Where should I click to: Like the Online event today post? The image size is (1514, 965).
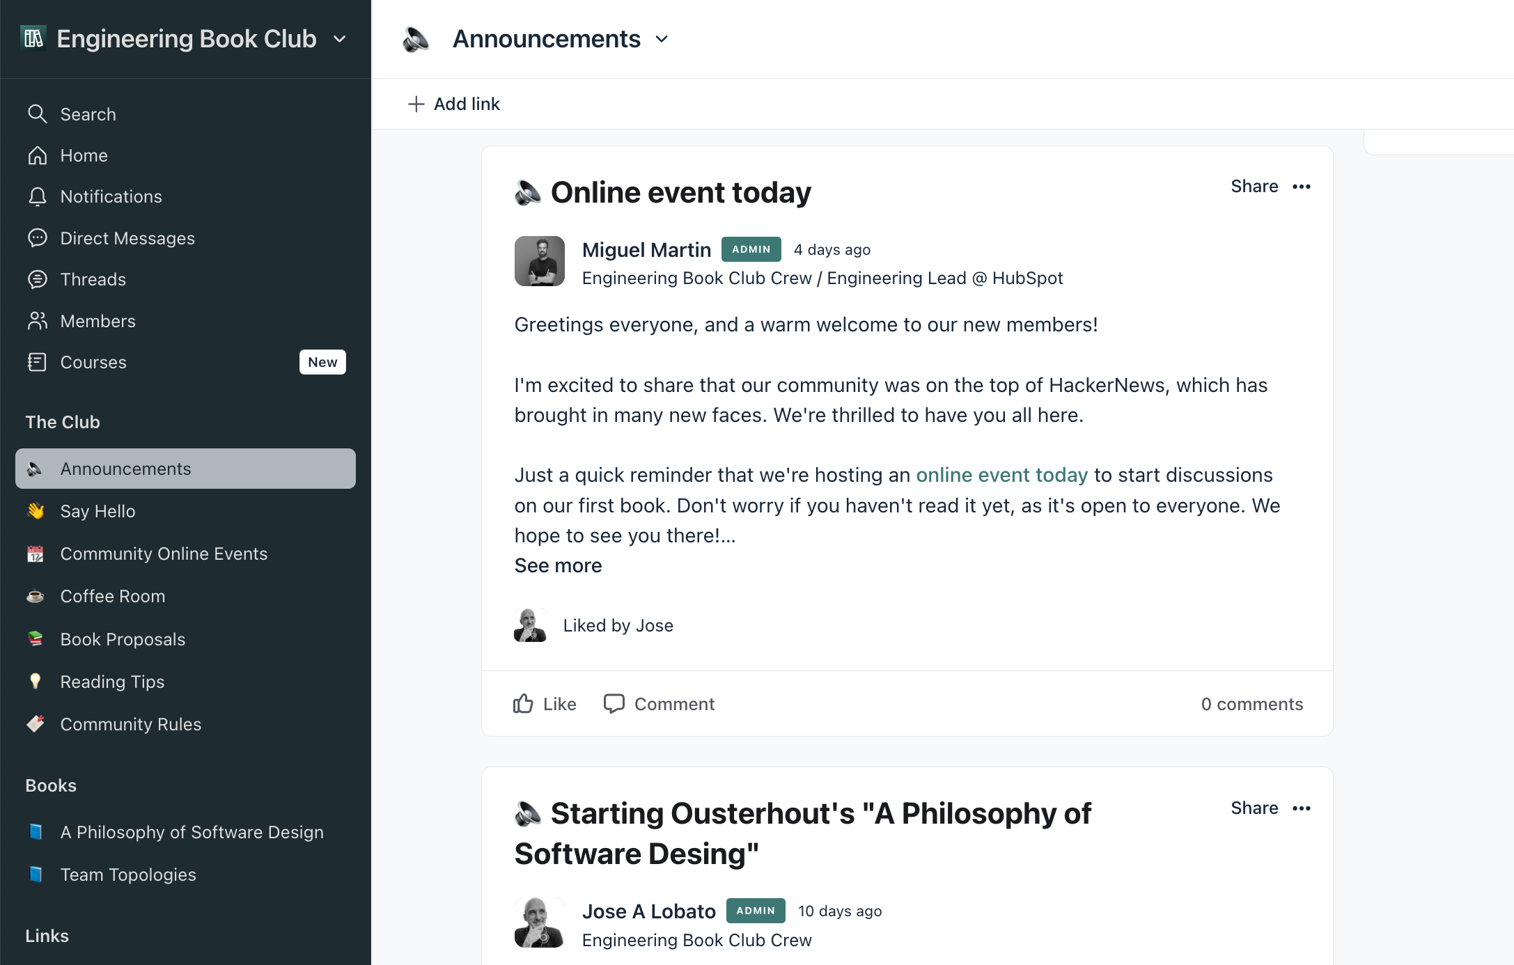[x=545, y=704]
